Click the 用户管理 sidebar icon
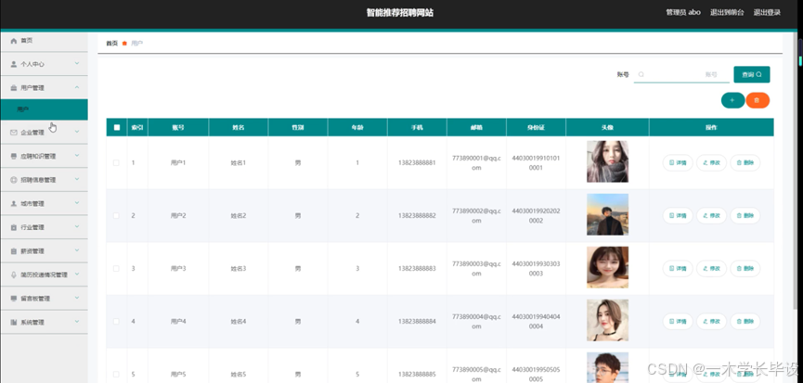The height and width of the screenshot is (383, 803). [14, 88]
